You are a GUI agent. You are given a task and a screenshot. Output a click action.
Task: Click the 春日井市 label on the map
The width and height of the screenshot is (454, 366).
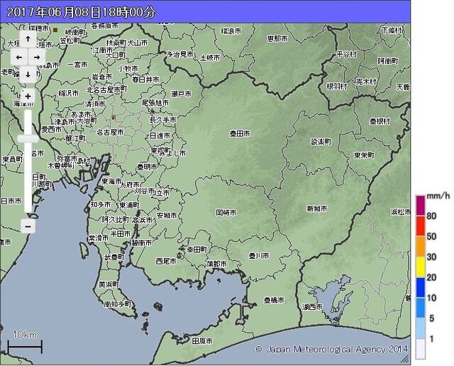(145, 79)
